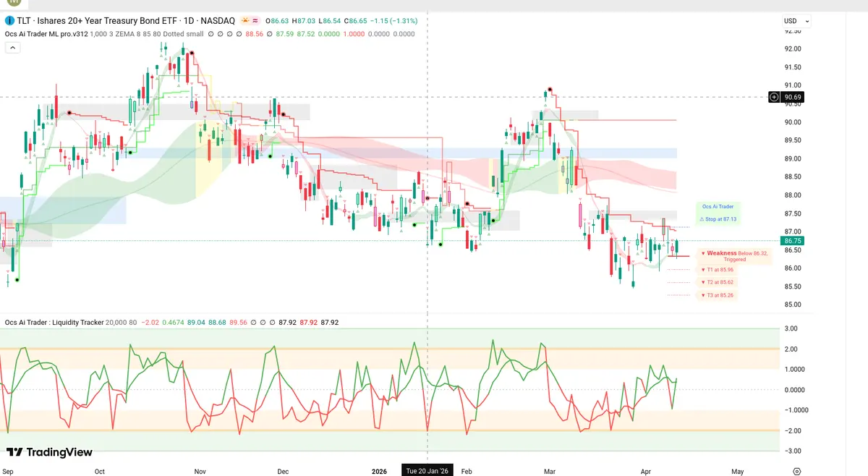Viewport: 868px width, 476px height.
Task: Click the Tue 20 Jan '26 date label
Action: click(x=427, y=471)
